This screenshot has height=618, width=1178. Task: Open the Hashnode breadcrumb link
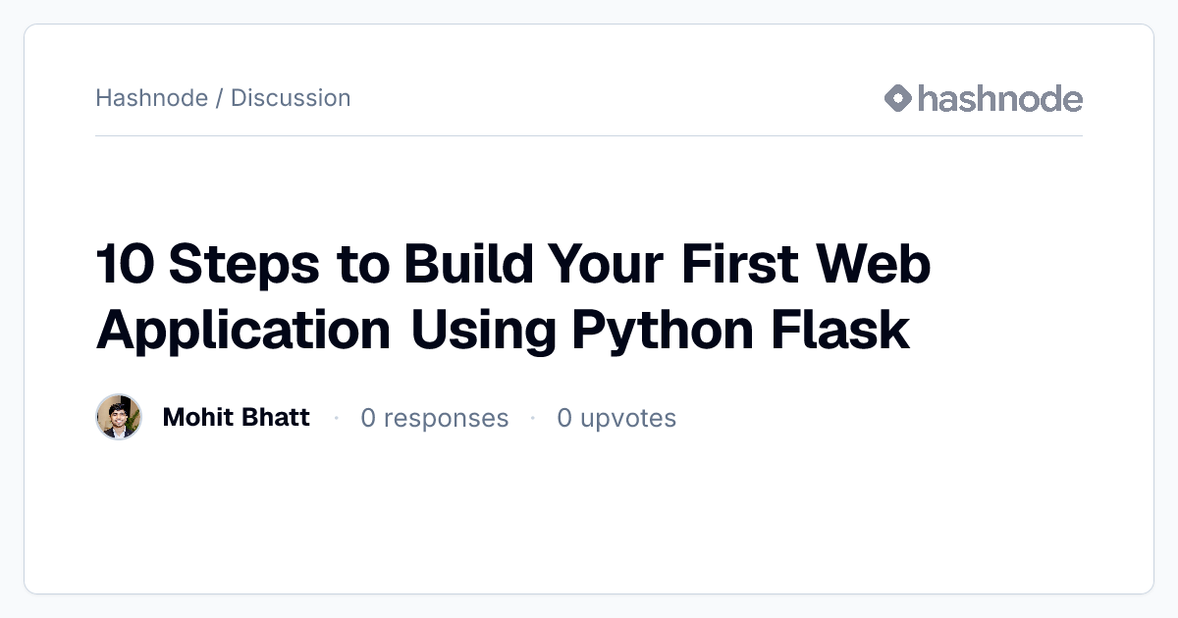coord(151,98)
